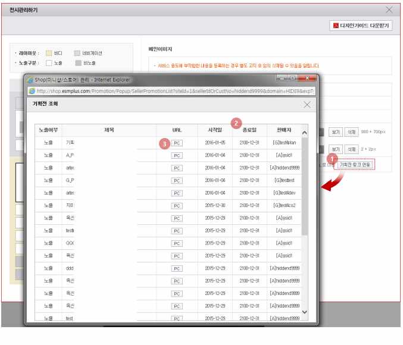Viewport: 403px width, 345px height.
Task: Click the 메인이미지 section heading
Action: click(x=160, y=49)
